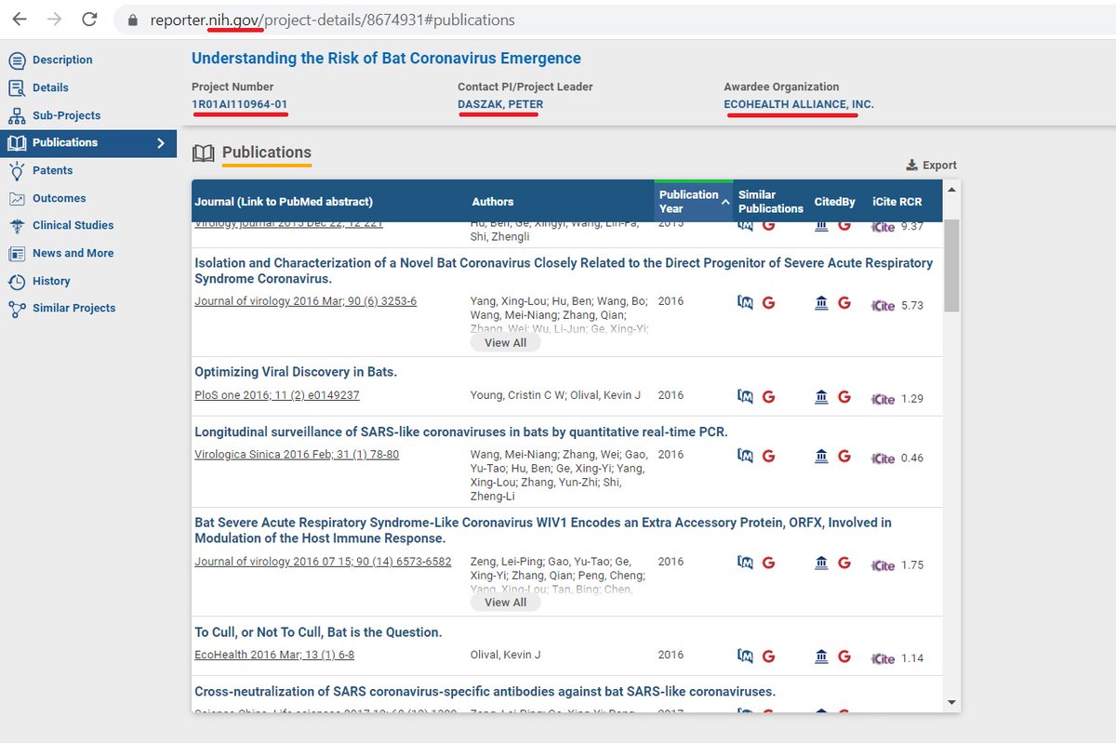Select the Publications sidebar item
Viewport: 1116px width, 743px height.
88,143
